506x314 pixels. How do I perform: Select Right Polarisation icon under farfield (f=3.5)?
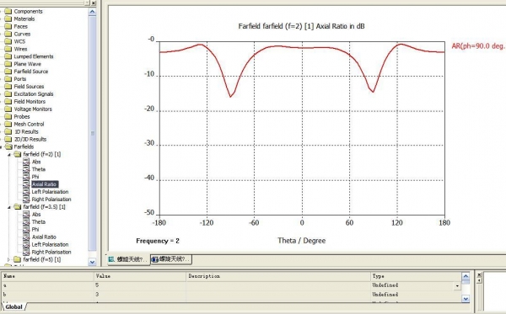26,252
